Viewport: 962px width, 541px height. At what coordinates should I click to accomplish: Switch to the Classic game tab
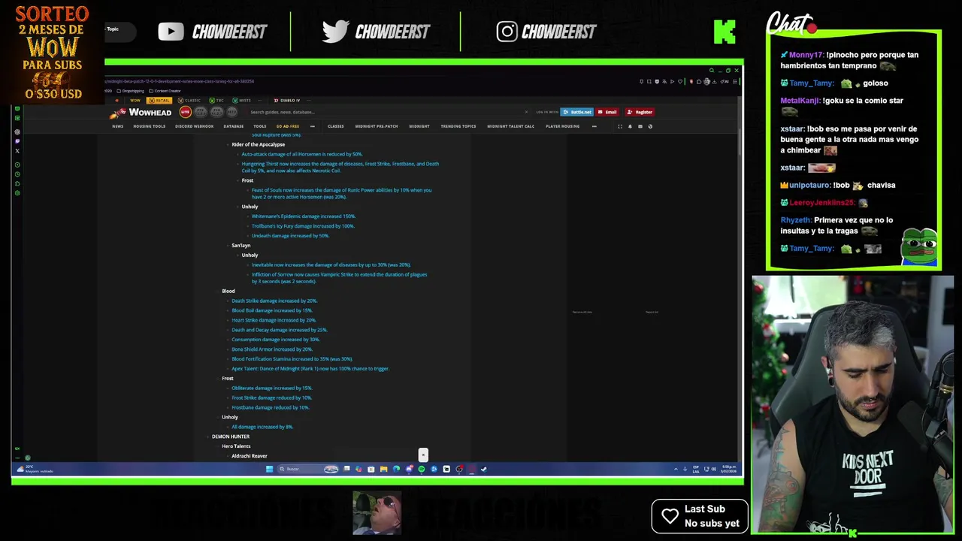click(189, 100)
